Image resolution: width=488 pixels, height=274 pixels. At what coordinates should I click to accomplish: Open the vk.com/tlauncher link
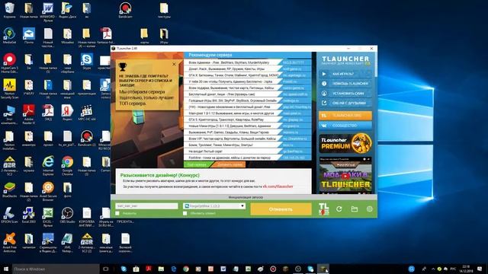coord(278,186)
